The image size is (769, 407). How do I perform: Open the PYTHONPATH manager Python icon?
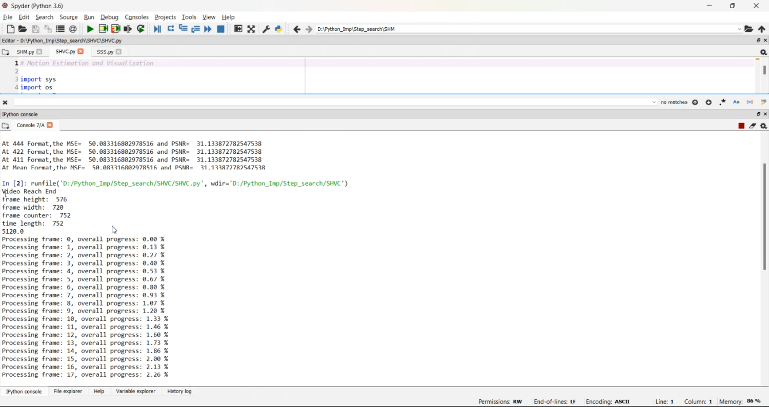(x=278, y=29)
